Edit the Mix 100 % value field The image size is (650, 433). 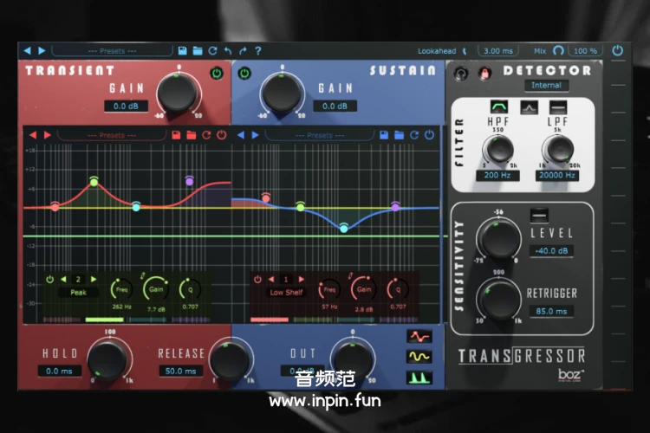coord(585,51)
